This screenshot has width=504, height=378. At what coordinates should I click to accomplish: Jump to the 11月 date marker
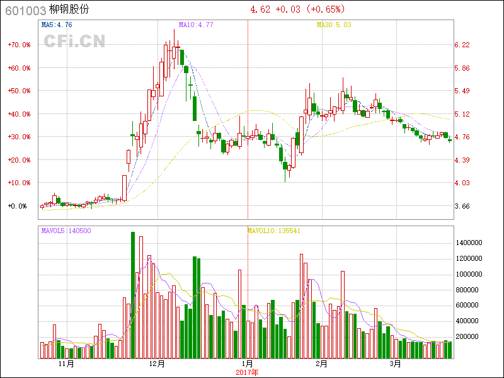click(x=66, y=364)
